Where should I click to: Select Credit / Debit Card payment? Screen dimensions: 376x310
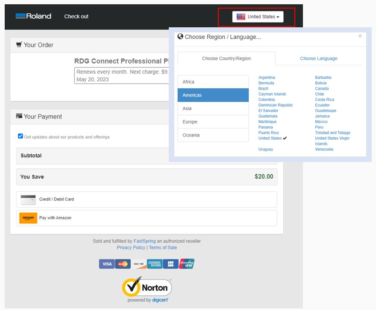[x=147, y=199]
